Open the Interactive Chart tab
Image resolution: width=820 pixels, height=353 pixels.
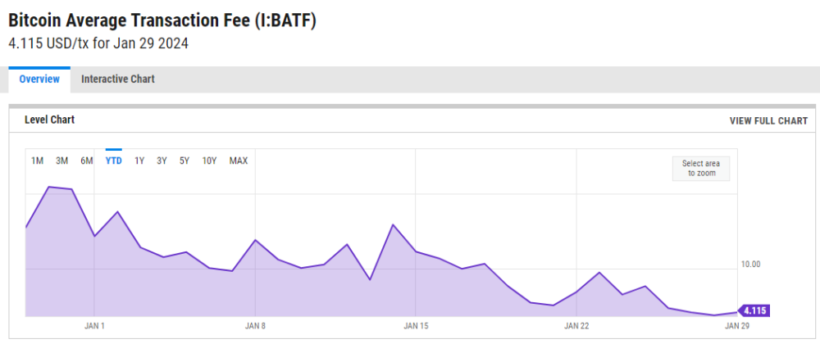tap(117, 79)
